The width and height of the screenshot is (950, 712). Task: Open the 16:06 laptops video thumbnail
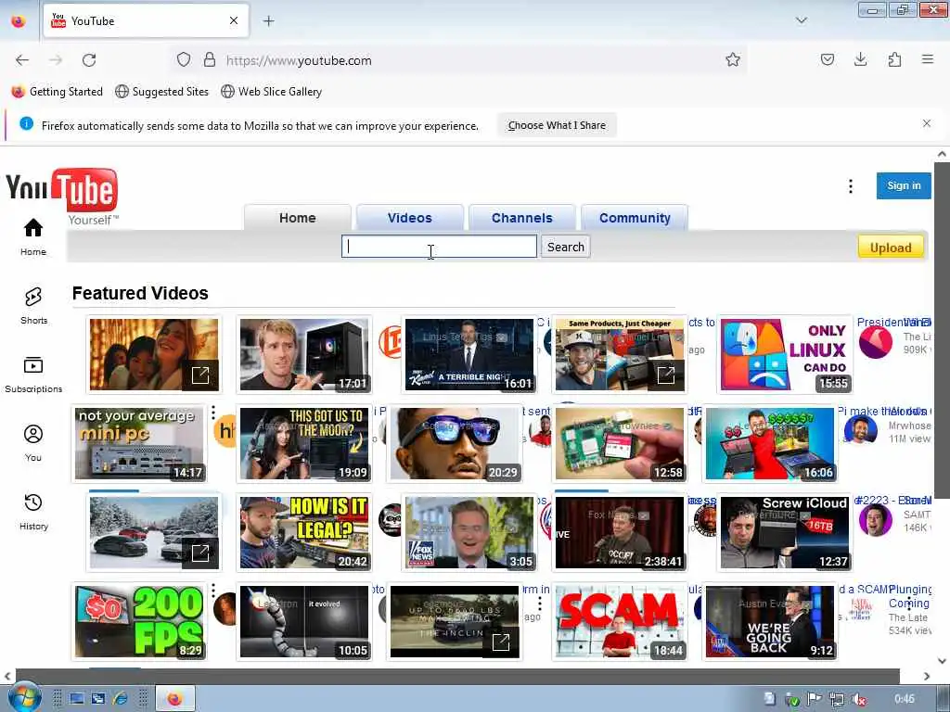[x=770, y=443]
